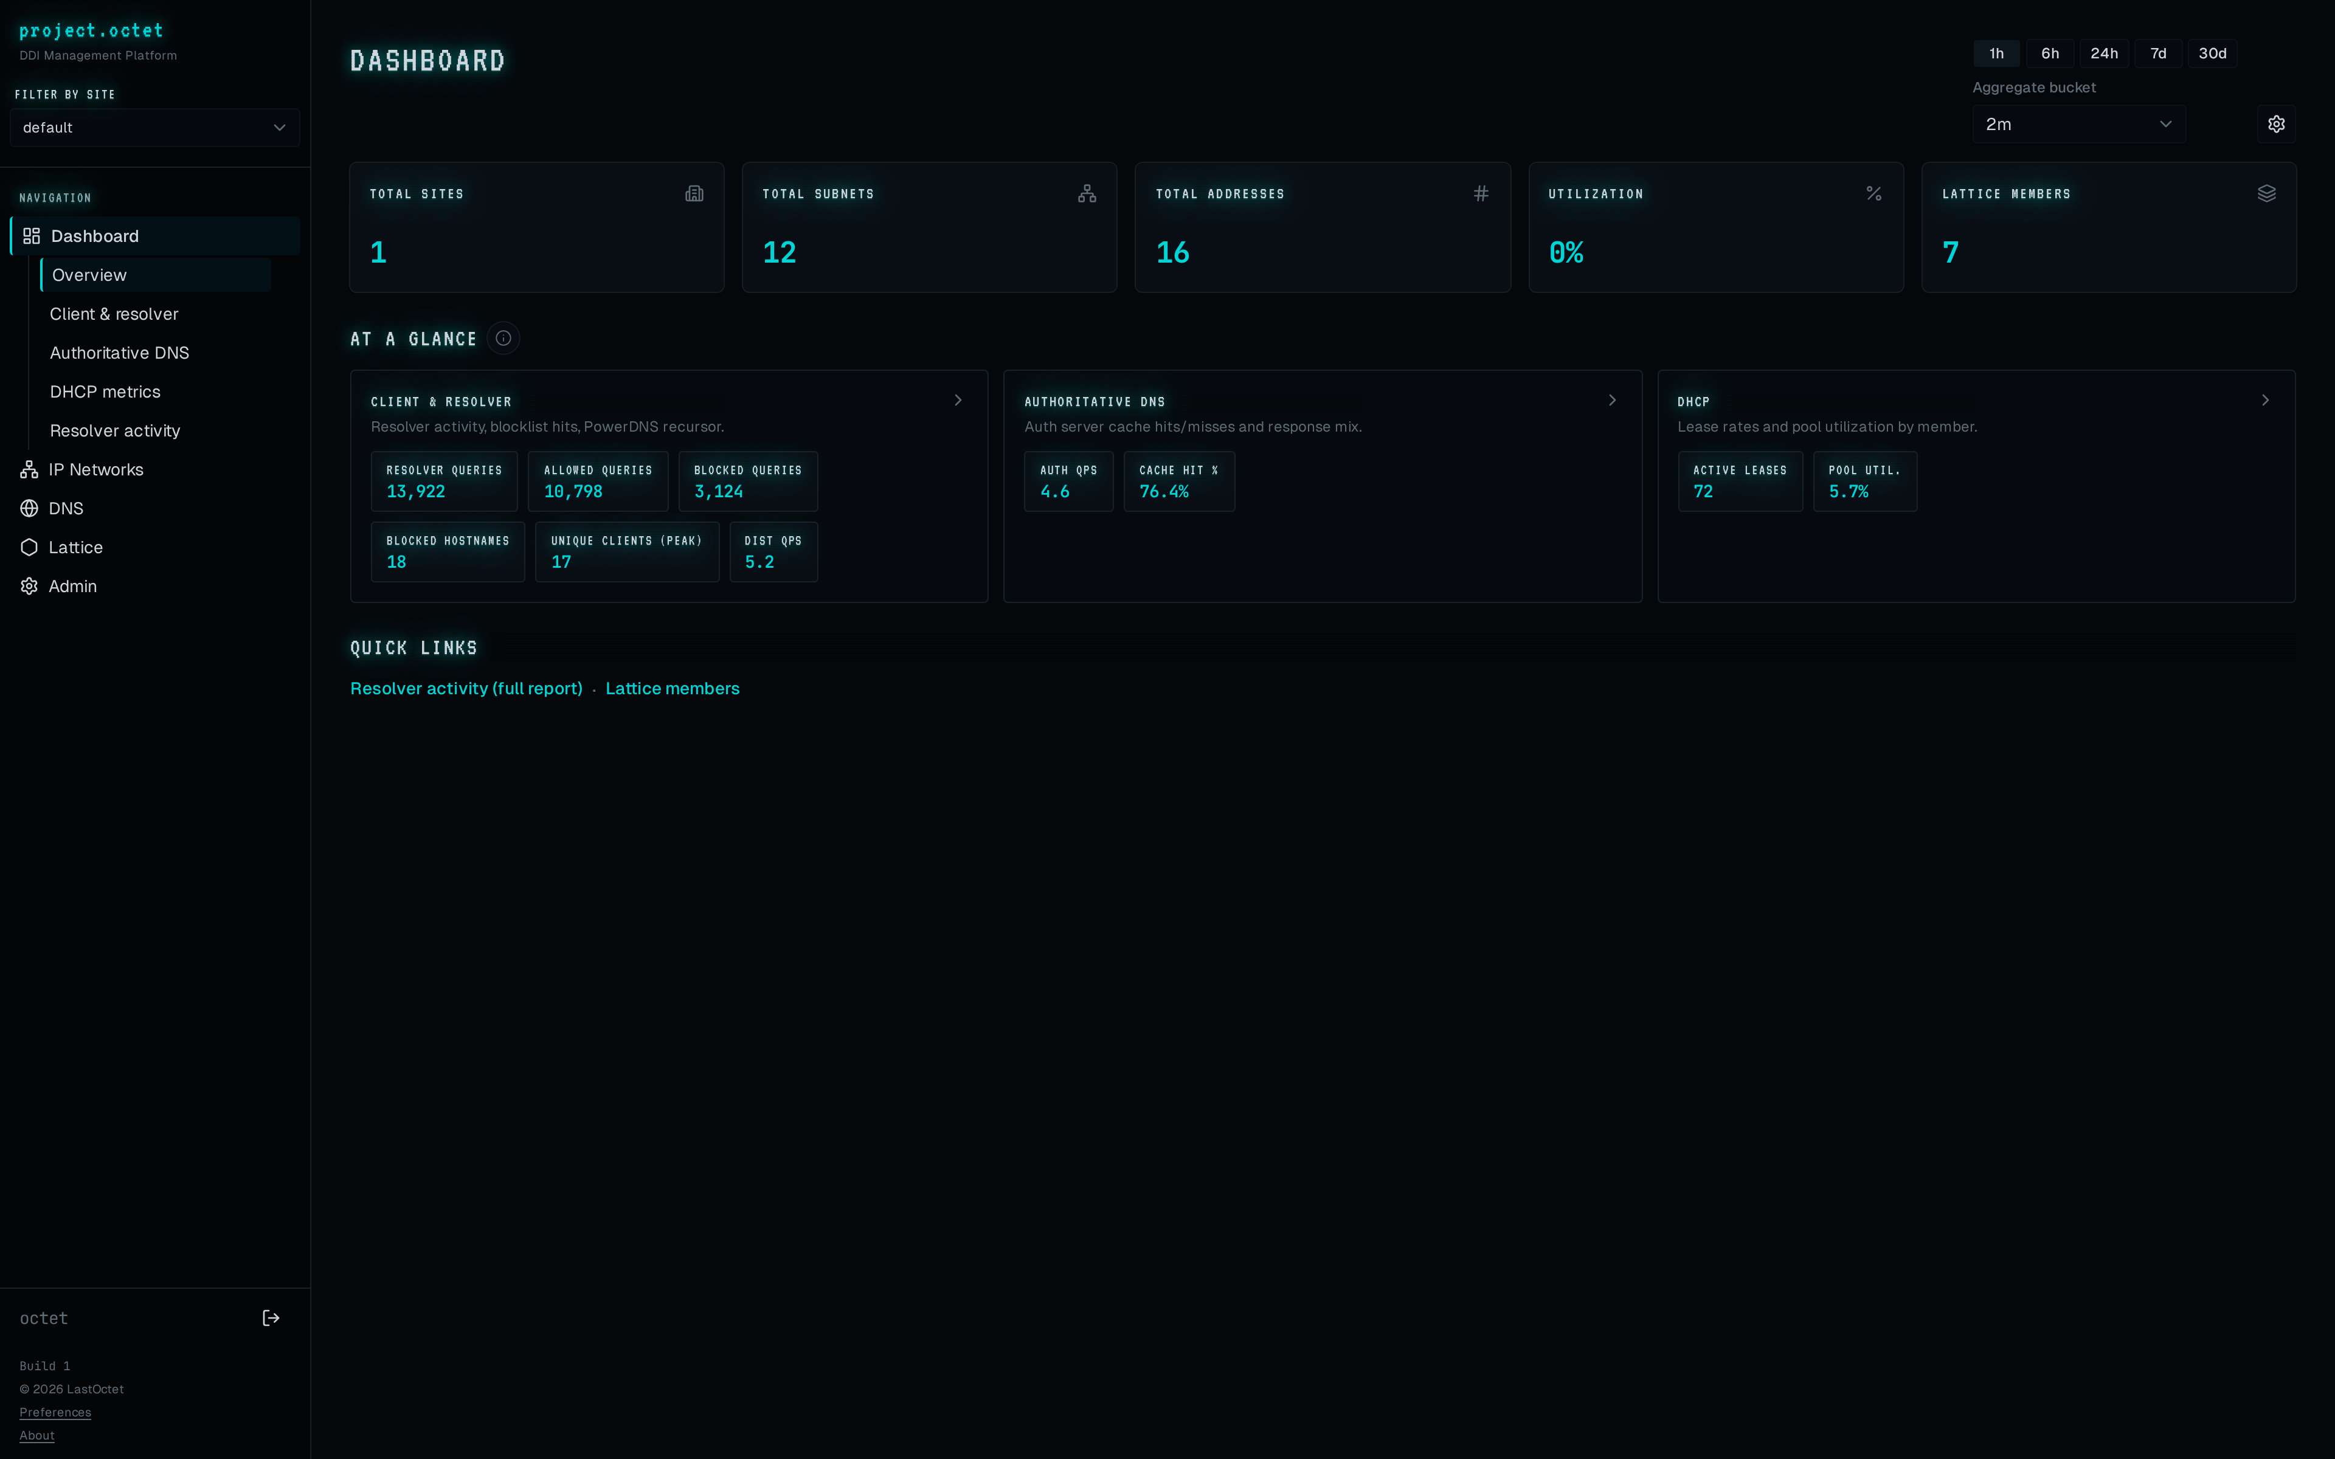The image size is (2335, 1459).
Task: Click the Utilization percentage card
Action: pyautogui.click(x=1717, y=228)
